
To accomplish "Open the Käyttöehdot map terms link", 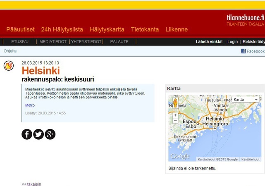I will point(250,159).
